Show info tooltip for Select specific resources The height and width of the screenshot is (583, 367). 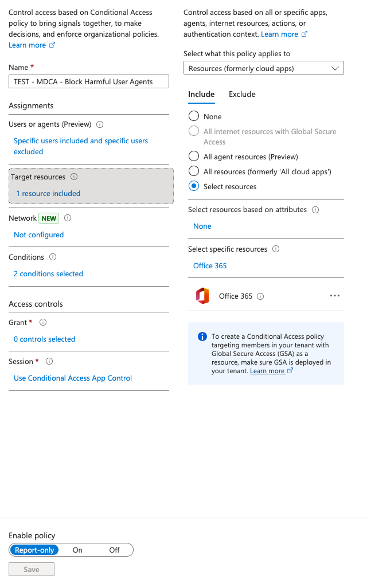tap(276, 249)
